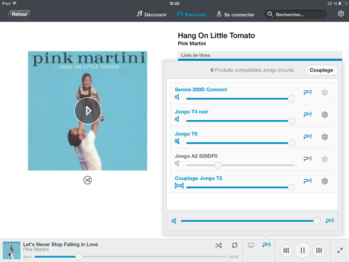Toggle Jongo streaming for Sensia 200D Connect
349x262 pixels.
[308, 92]
